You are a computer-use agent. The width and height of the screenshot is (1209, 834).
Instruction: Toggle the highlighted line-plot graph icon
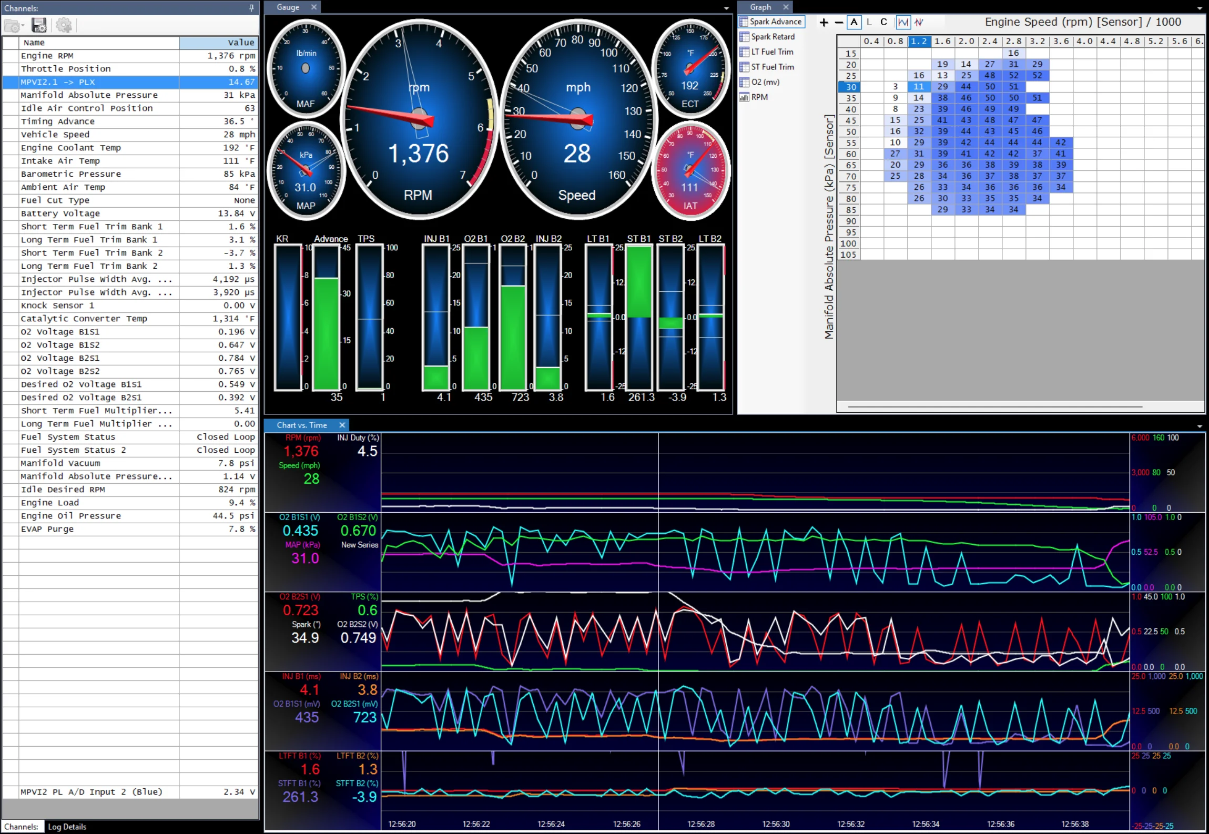903,22
